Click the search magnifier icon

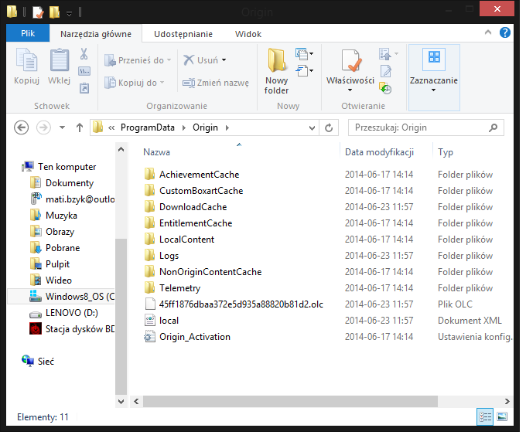click(493, 127)
